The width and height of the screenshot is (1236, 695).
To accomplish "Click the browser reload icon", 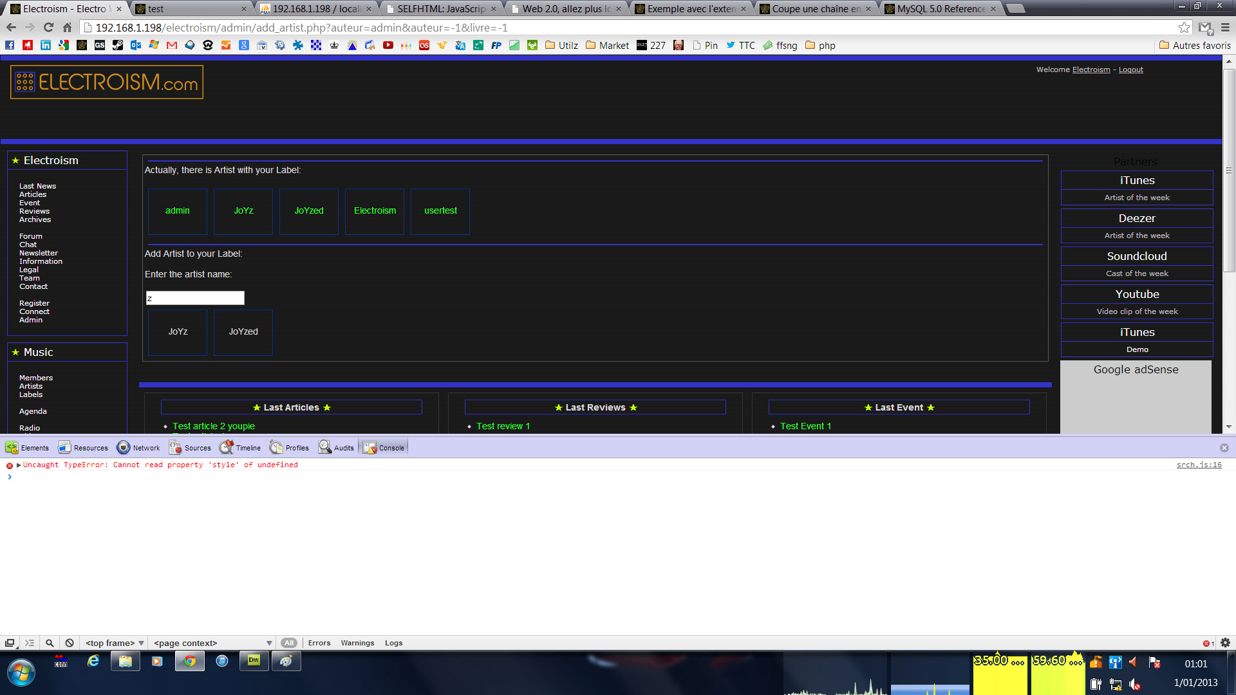I will [x=48, y=28].
